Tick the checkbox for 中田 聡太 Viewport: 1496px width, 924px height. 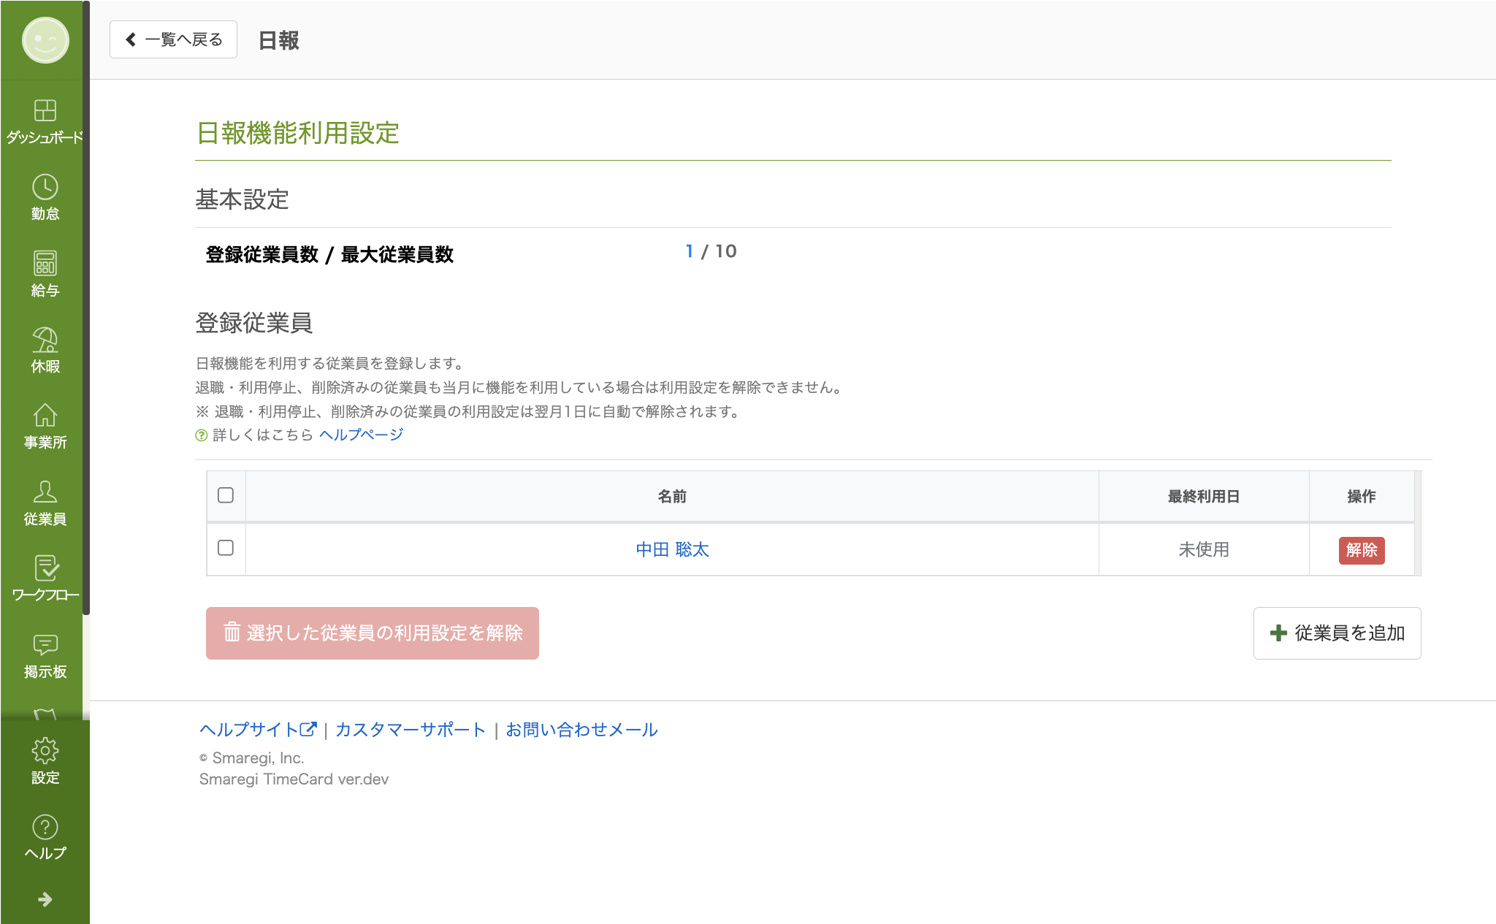(x=226, y=548)
